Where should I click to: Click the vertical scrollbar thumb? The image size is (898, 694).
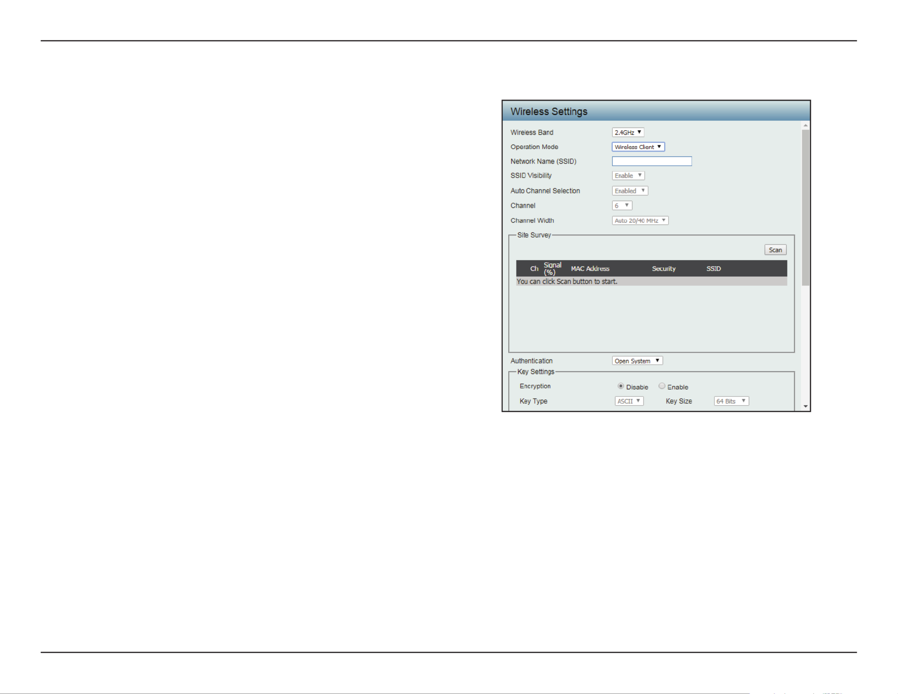(x=805, y=207)
